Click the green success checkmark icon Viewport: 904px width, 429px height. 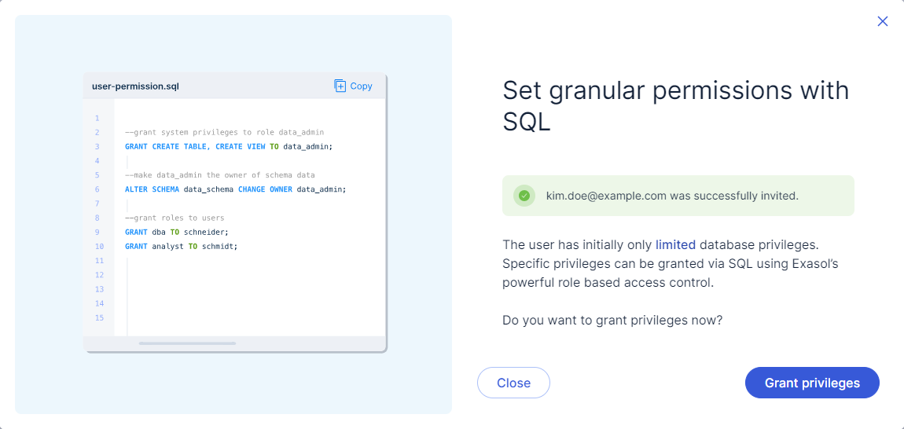(524, 196)
